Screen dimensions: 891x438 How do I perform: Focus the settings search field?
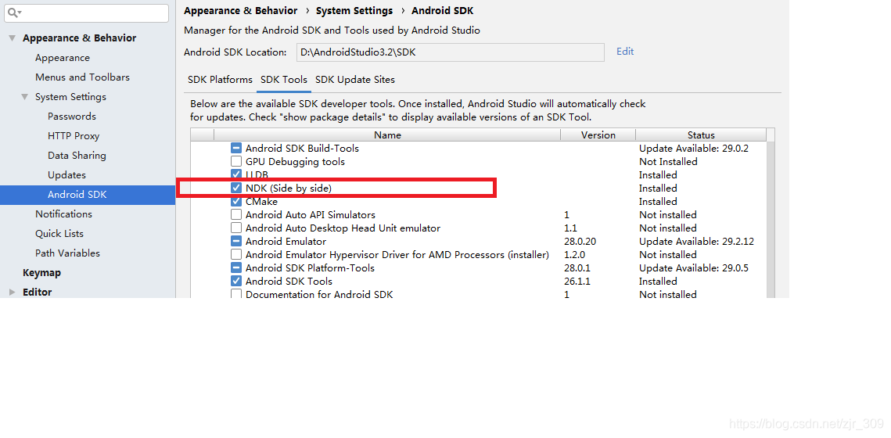[x=86, y=13]
